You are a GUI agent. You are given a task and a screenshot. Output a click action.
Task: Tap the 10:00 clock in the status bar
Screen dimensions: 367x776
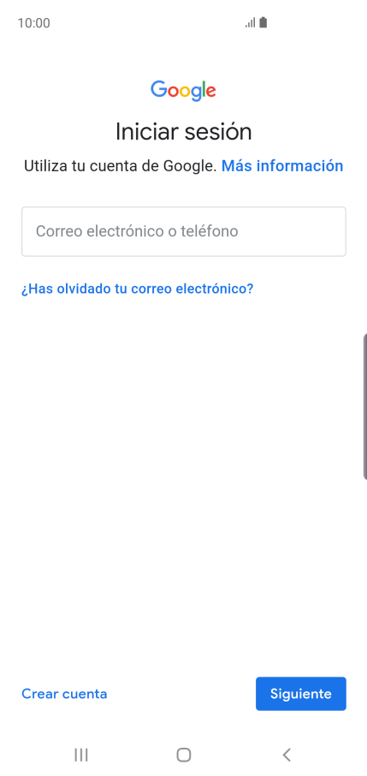point(33,23)
